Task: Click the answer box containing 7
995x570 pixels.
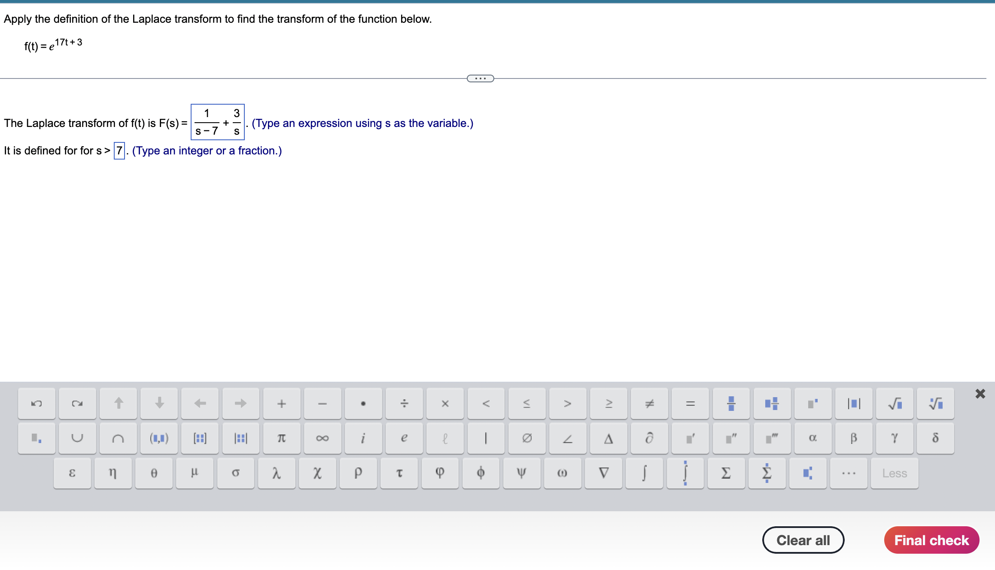Action: [119, 151]
